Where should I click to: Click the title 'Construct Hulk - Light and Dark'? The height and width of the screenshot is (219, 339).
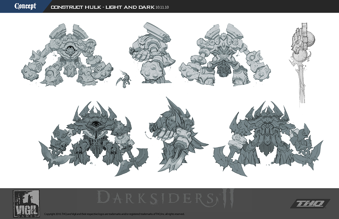(x=103, y=7)
